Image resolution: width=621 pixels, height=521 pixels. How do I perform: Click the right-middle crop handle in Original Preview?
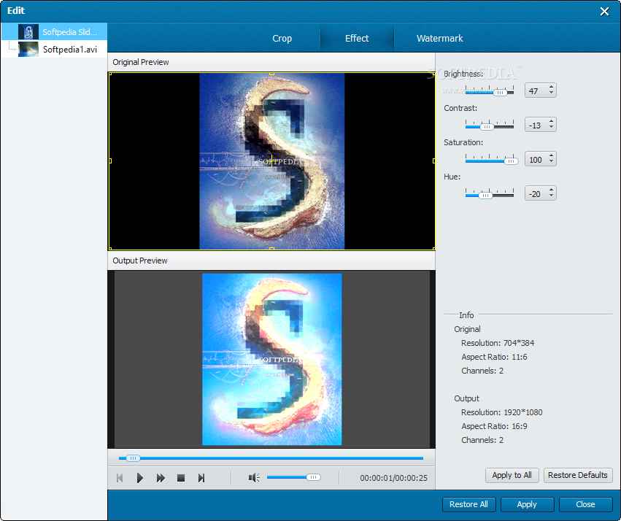click(433, 161)
